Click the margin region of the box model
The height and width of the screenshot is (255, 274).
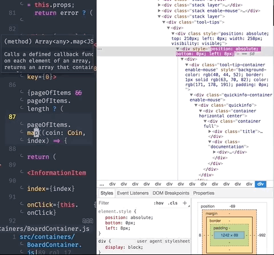[229, 213]
